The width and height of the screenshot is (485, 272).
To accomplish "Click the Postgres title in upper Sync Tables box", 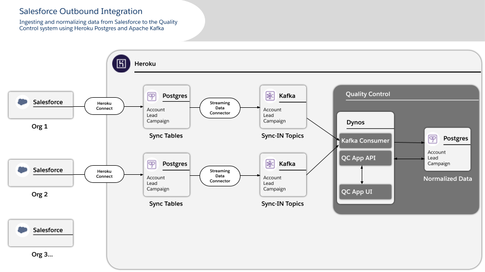I will pos(175,96).
